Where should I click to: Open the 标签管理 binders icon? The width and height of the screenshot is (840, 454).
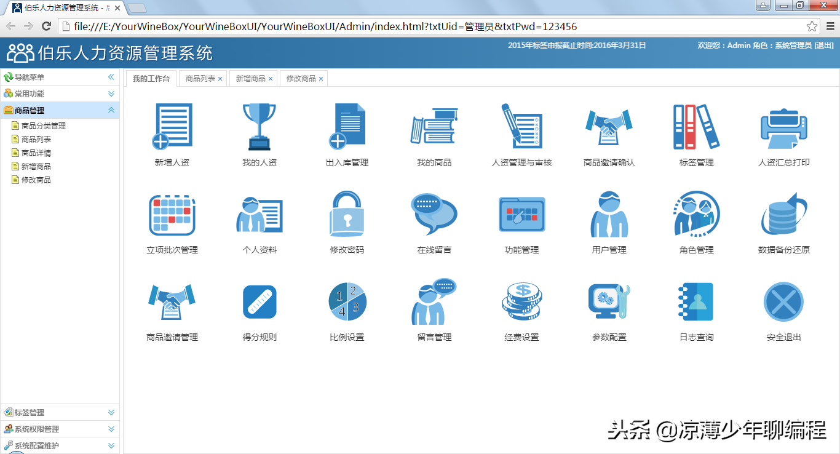pyautogui.click(x=696, y=127)
